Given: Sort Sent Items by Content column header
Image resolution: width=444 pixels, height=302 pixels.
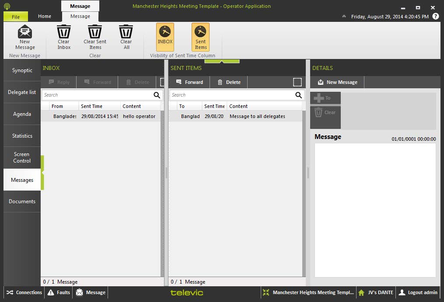Looking at the screenshot, I should [238, 106].
